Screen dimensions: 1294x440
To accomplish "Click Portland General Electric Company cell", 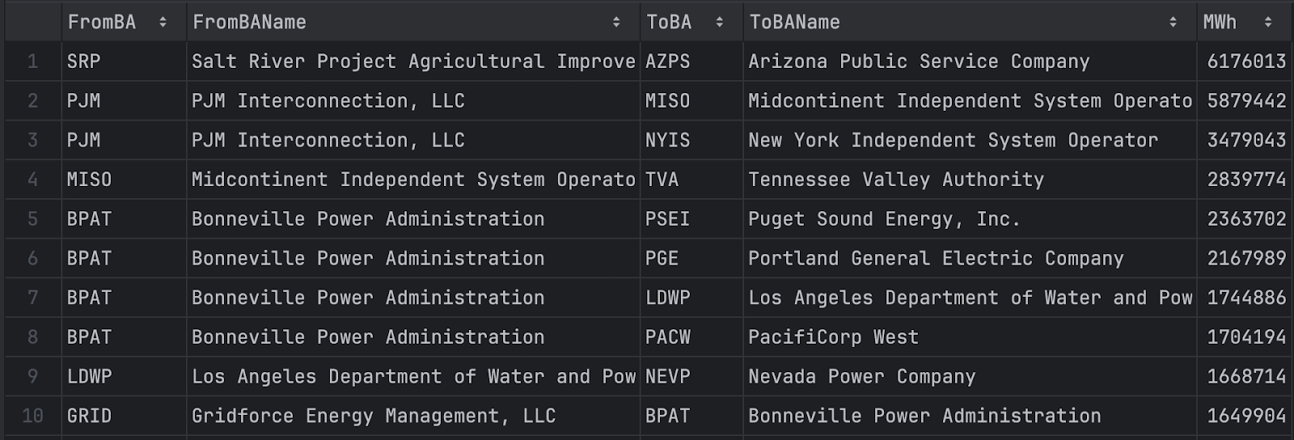I will tap(970, 259).
